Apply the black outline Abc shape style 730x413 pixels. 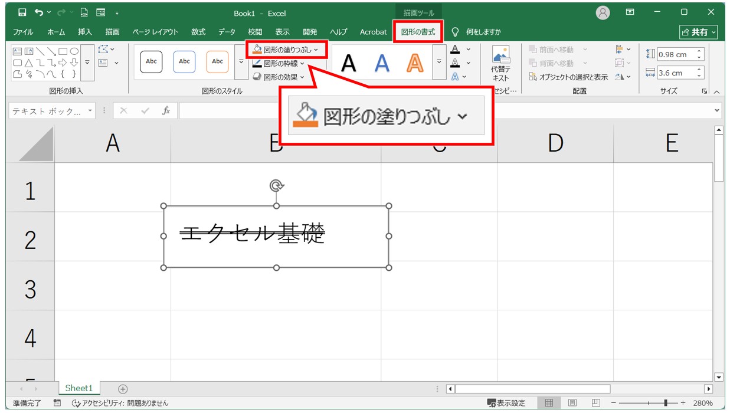pyautogui.click(x=152, y=61)
